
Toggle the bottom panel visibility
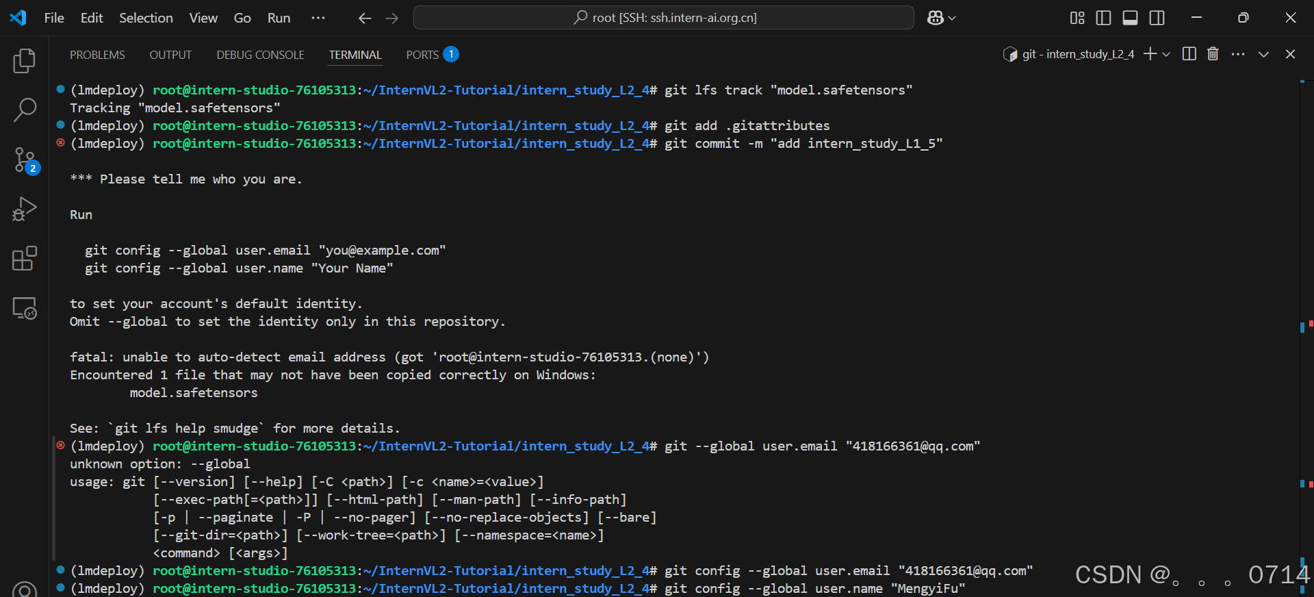[x=1131, y=18]
